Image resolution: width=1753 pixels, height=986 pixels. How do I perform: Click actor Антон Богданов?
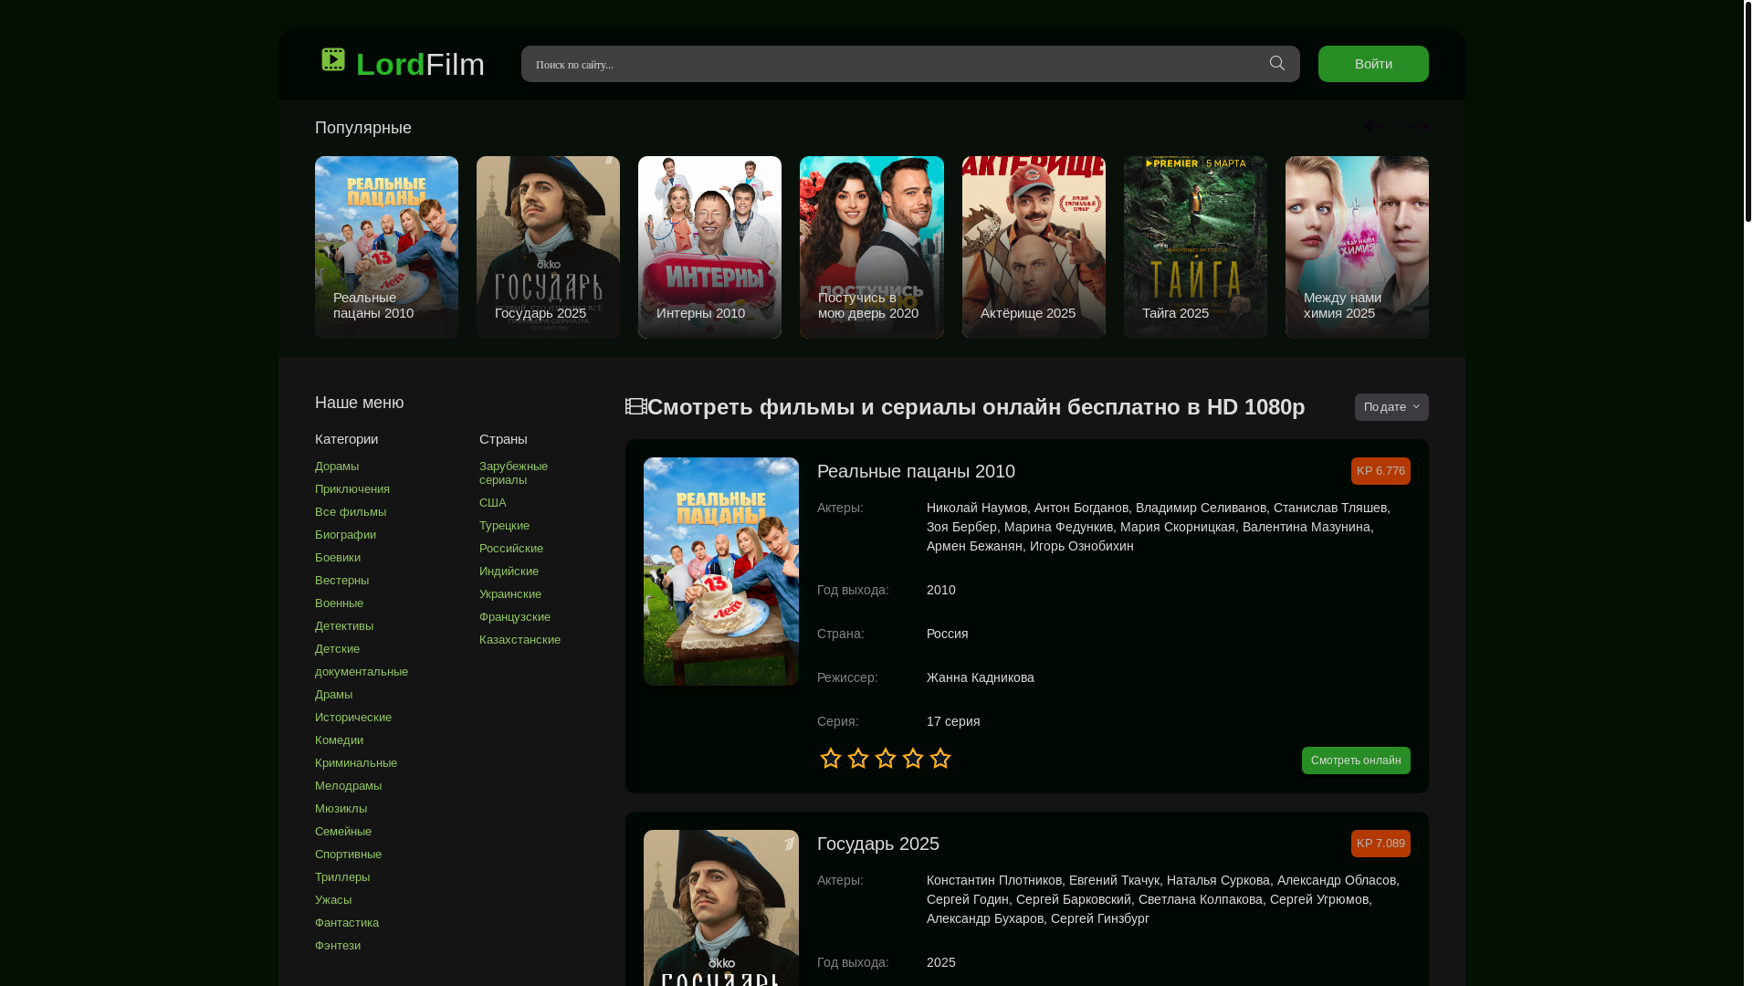(1081, 508)
